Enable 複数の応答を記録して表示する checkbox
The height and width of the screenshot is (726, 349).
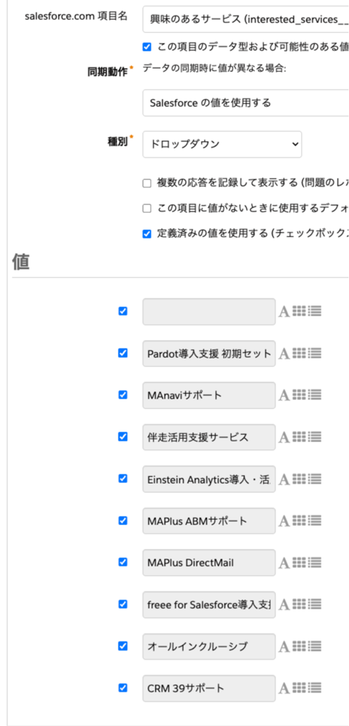pyautogui.click(x=147, y=183)
